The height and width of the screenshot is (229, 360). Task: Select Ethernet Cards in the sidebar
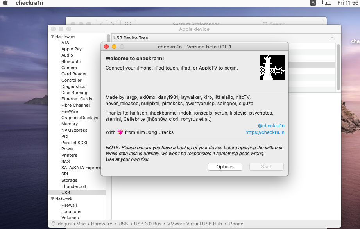click(77, 99)
